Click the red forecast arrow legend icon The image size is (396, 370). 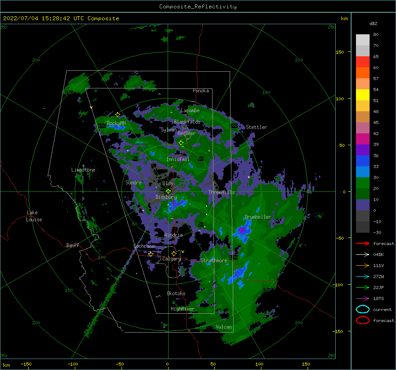363,243
